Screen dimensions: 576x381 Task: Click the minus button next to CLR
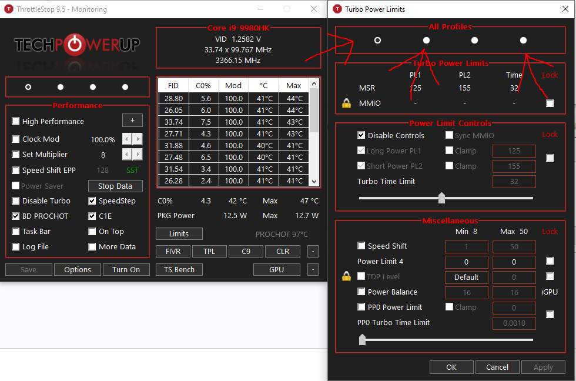coord(313,252)
